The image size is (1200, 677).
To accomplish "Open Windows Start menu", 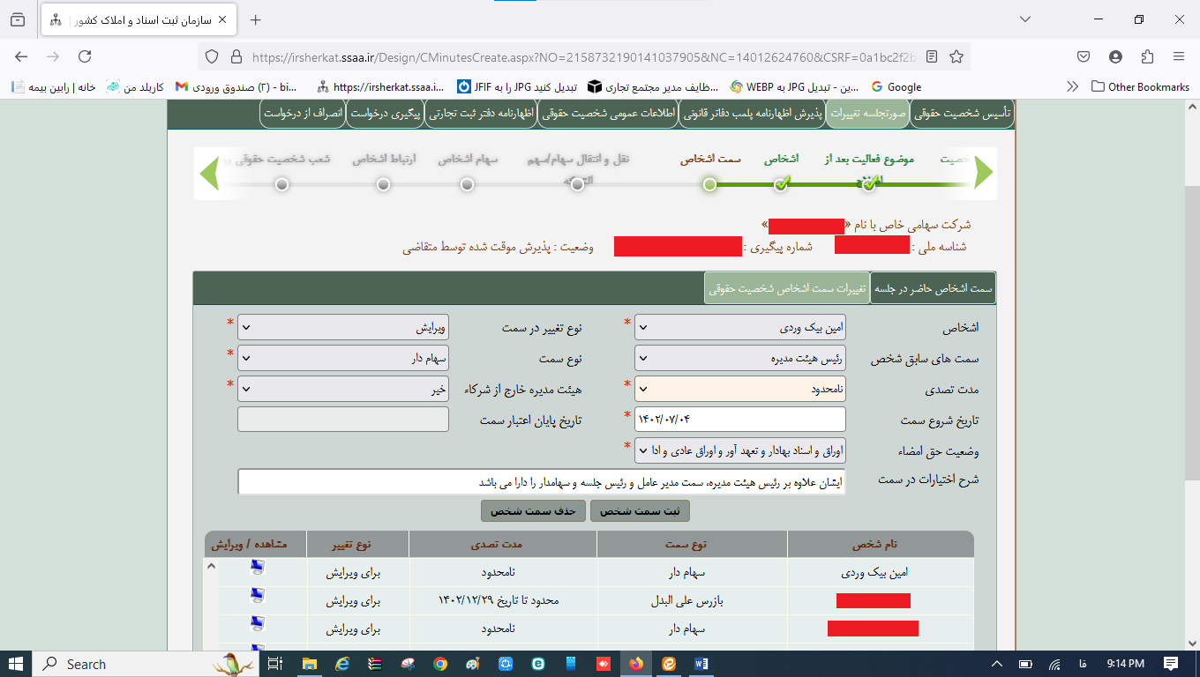I will pyautogui.click(x=16, y=664).
